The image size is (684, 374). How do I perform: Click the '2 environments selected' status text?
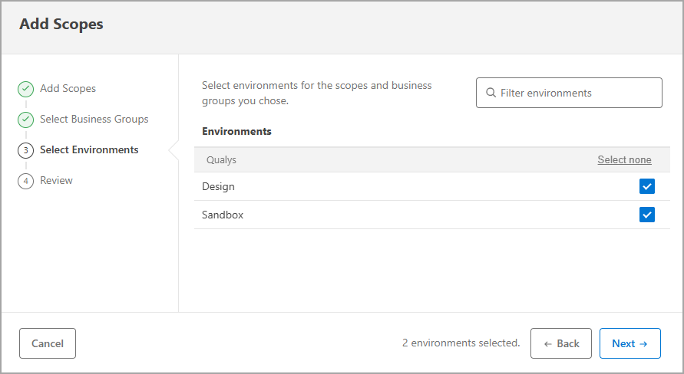(x=461, y=343)
